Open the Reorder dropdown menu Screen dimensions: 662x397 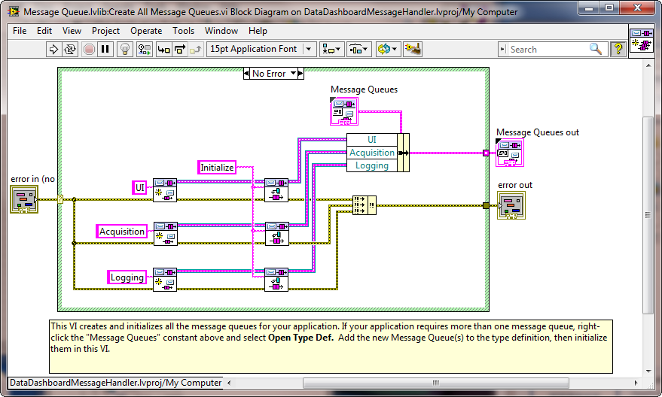386,49
